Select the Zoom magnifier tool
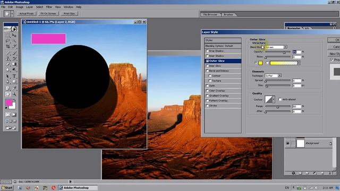The width and height of the screenshot is (340, 191). pos(14,94)
